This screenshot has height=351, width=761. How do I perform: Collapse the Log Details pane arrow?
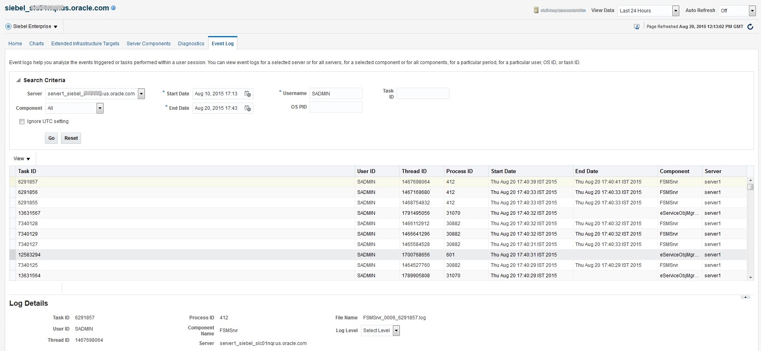[746, 297]
